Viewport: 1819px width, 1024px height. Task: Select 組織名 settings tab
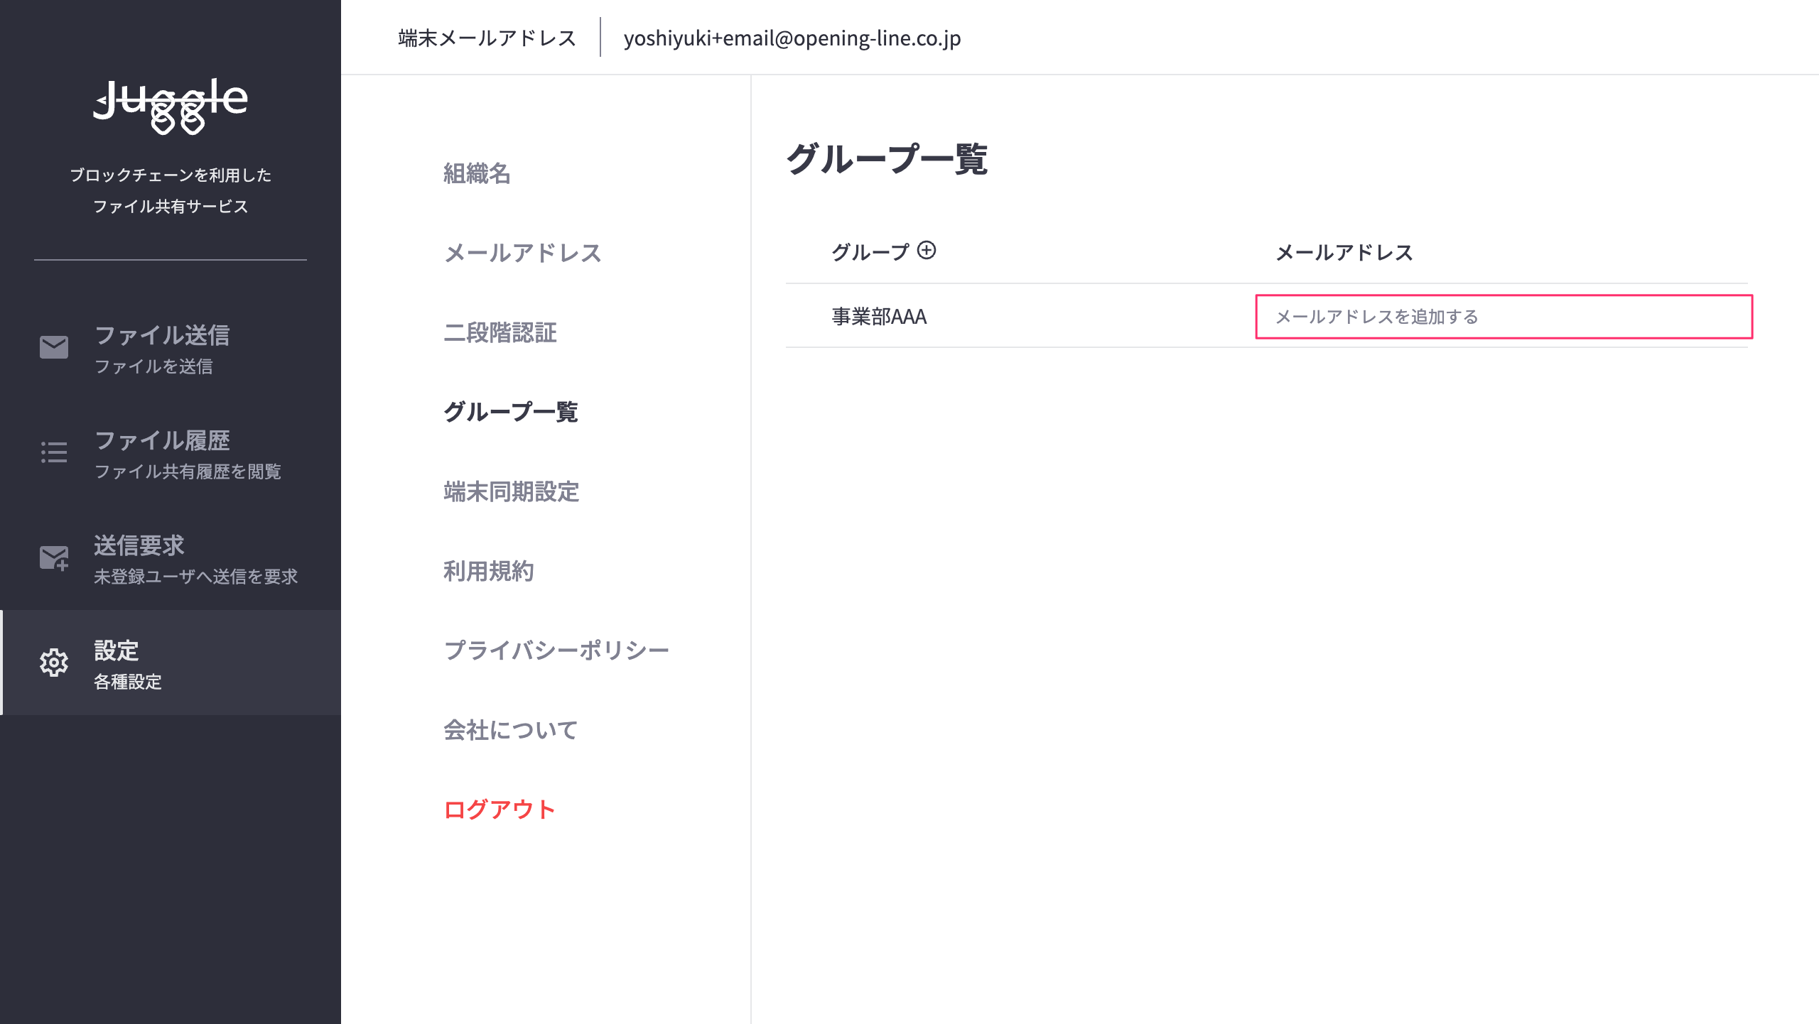tap(477, 174)
